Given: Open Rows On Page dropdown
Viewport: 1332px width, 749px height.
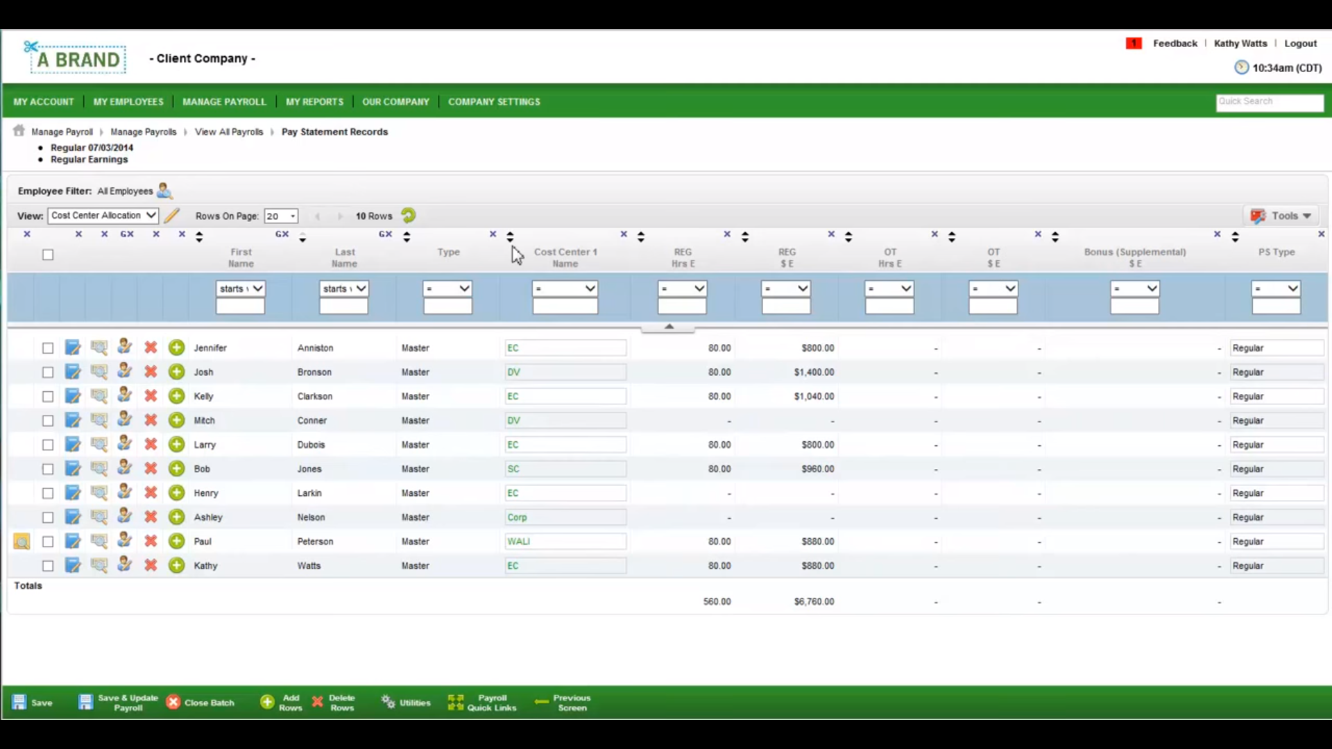Looking at the screenshot, I should pyautogui.click(x=281, y=216).
